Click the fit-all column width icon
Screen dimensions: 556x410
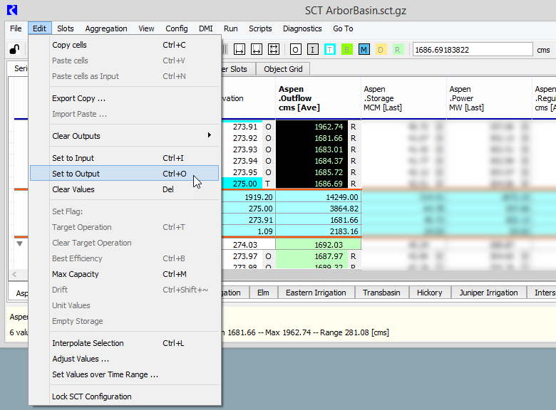point(274,50)
